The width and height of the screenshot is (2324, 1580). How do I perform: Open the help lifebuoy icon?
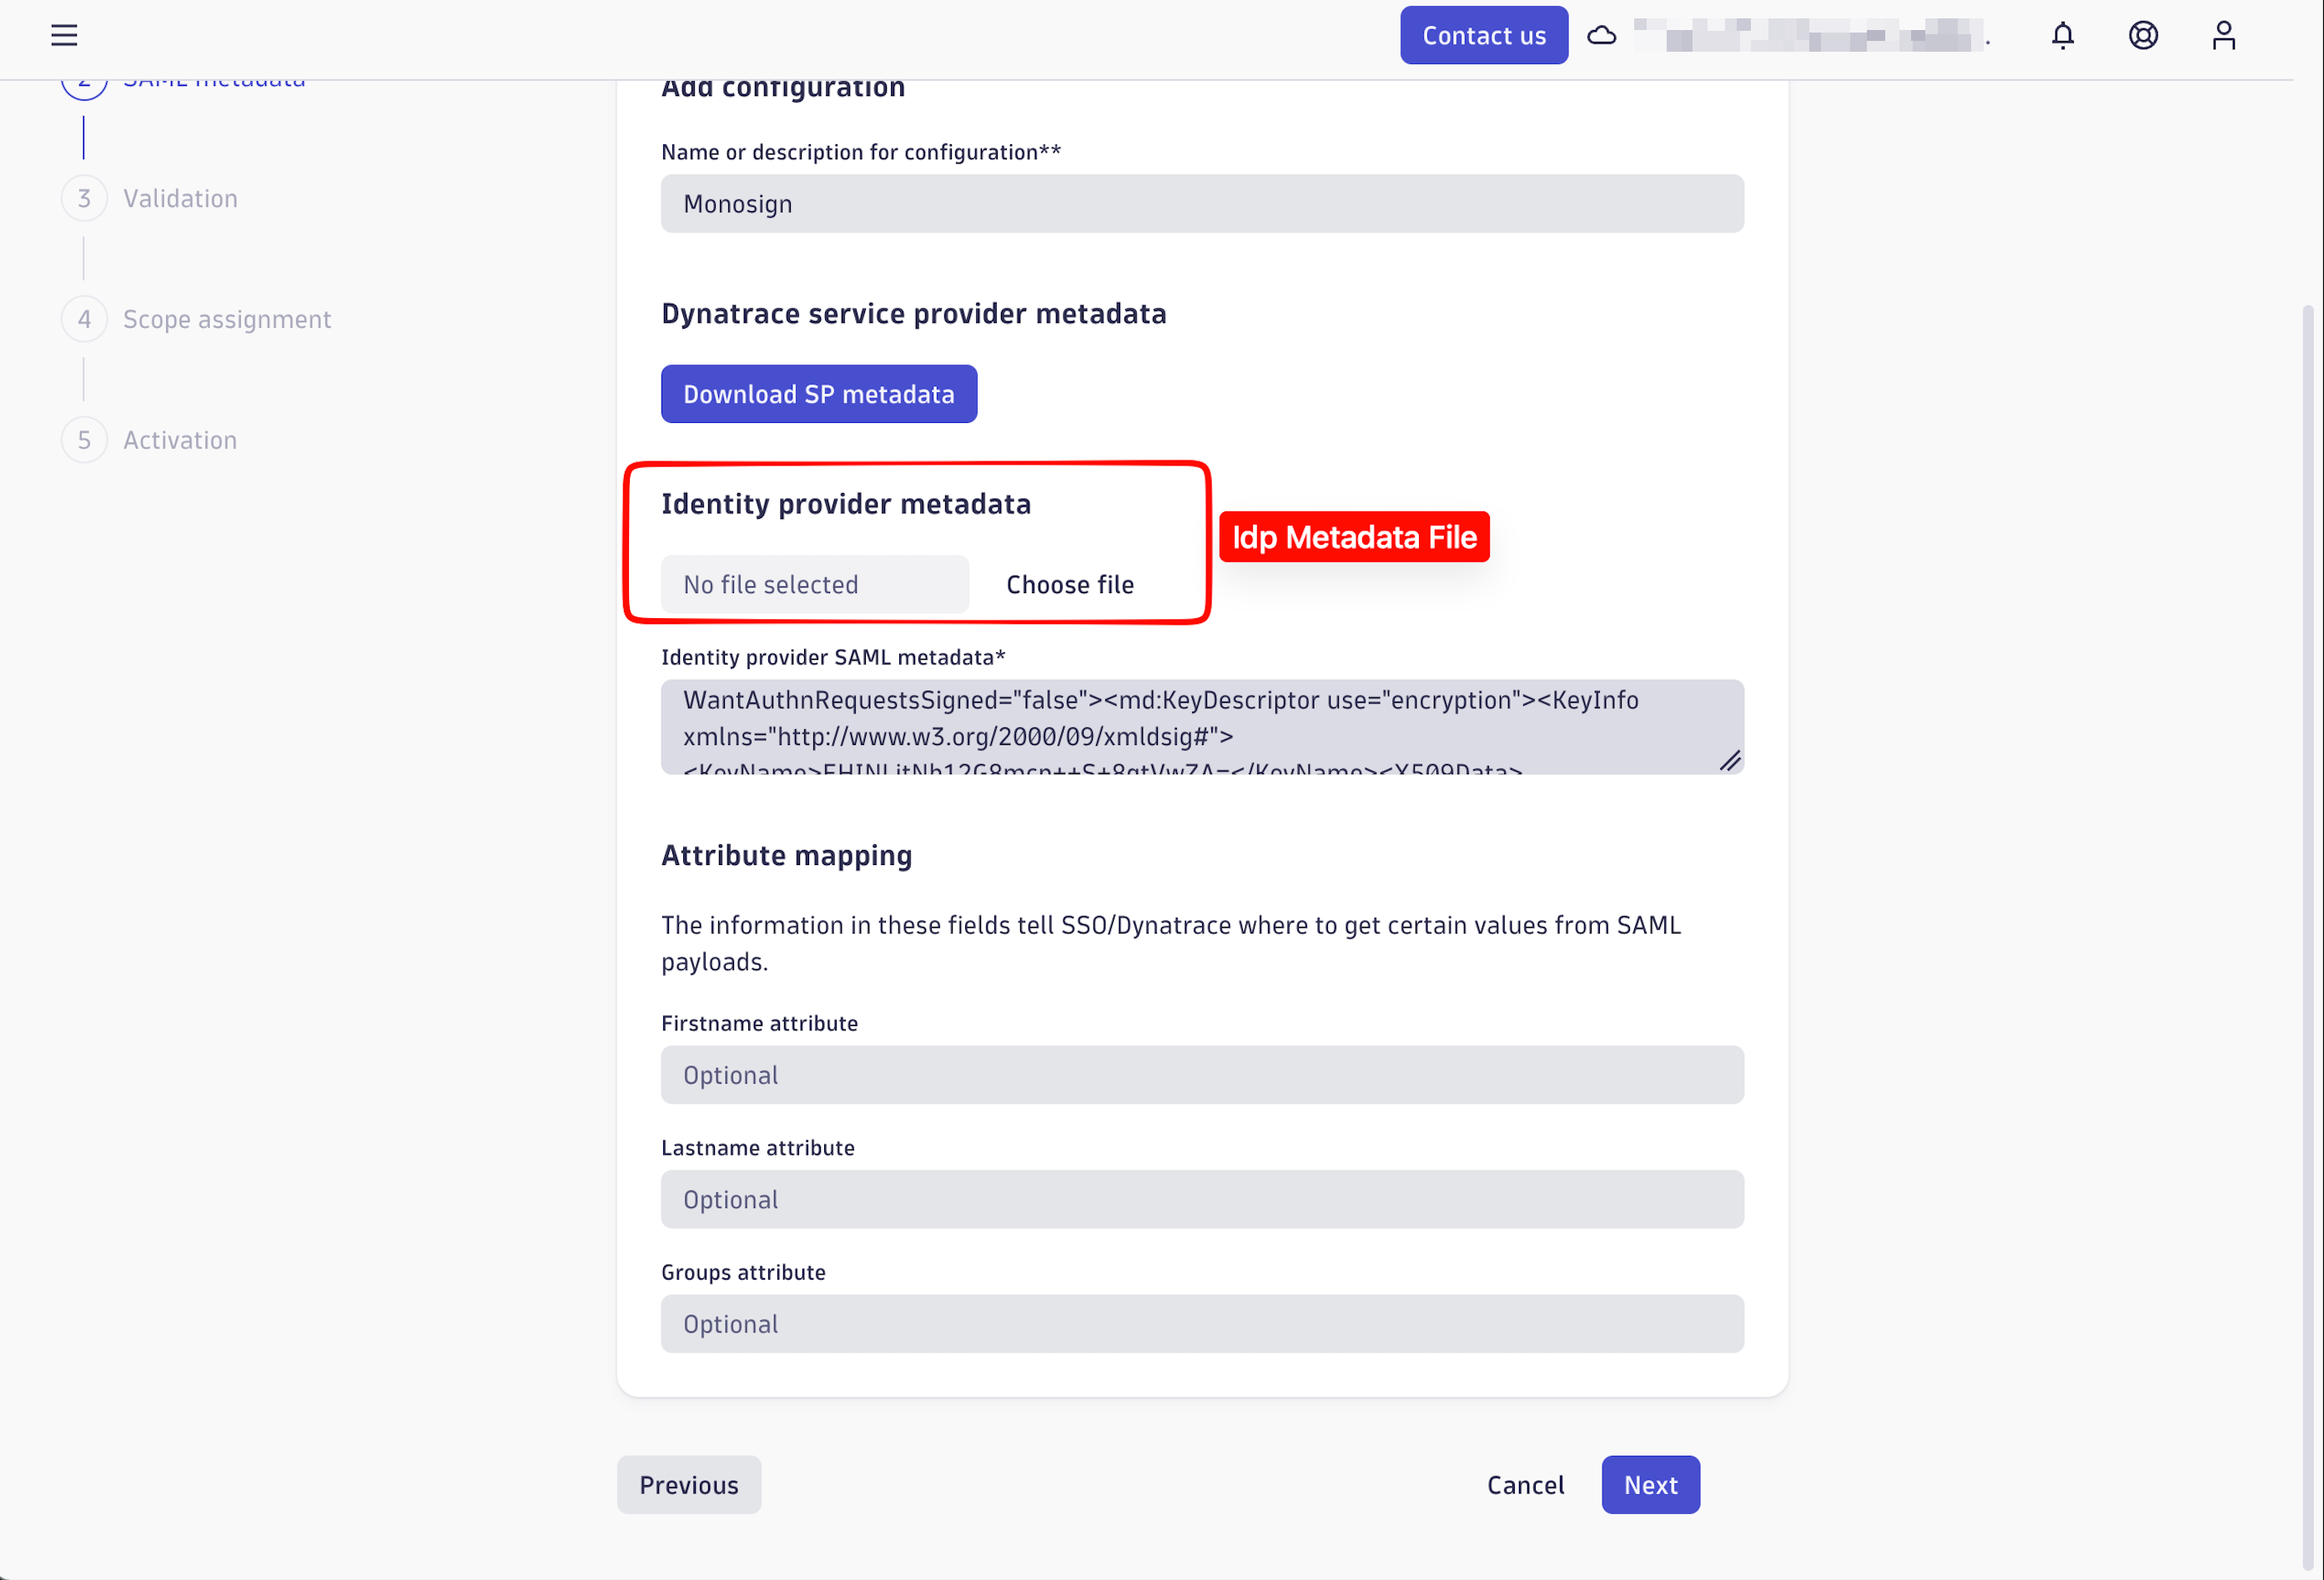coord(2142,35)
